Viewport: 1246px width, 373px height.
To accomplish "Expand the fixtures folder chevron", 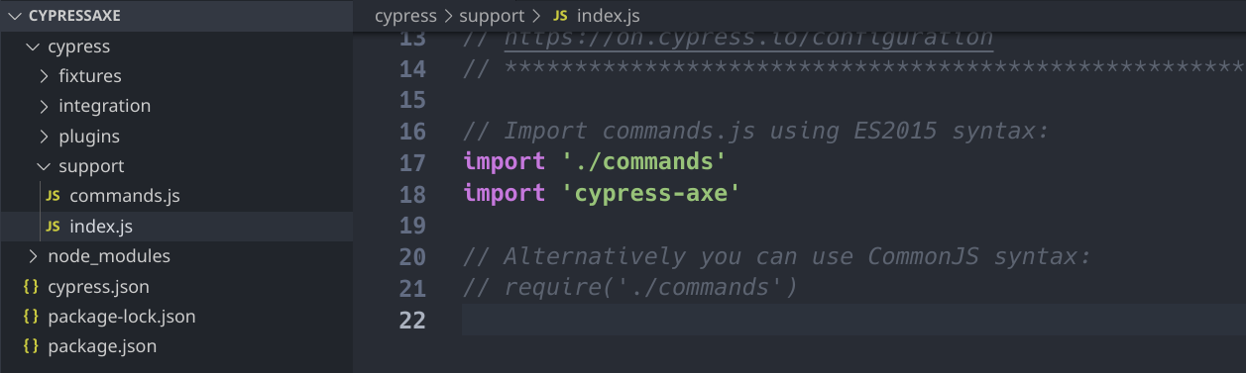I will click(44, 76).
